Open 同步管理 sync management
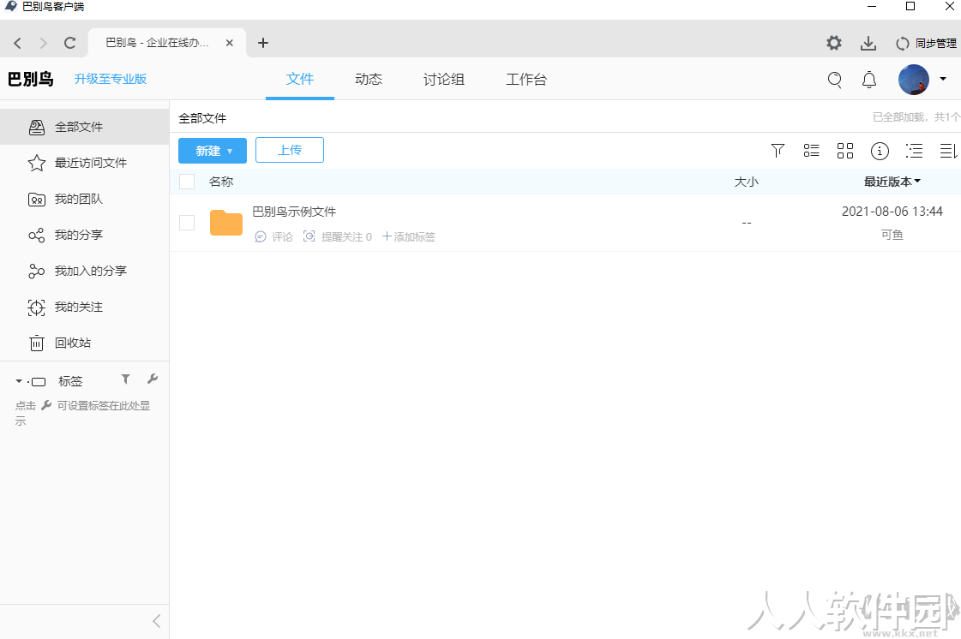Viewport: 961px width, 639px height. [x=926, y=43]
